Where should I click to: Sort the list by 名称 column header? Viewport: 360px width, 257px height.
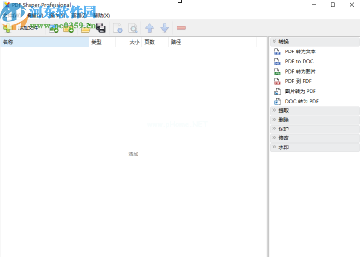pos(44,42)
